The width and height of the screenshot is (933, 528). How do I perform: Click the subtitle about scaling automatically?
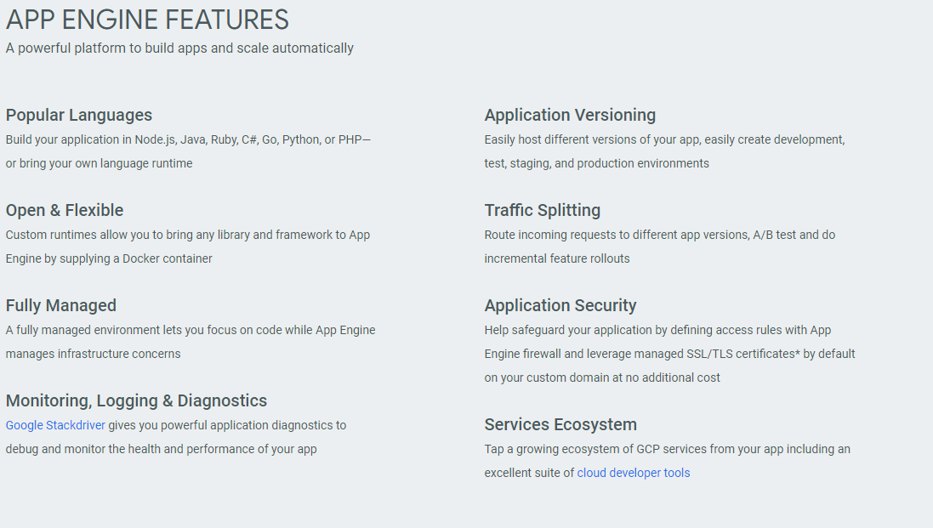(x=179, y=48)
